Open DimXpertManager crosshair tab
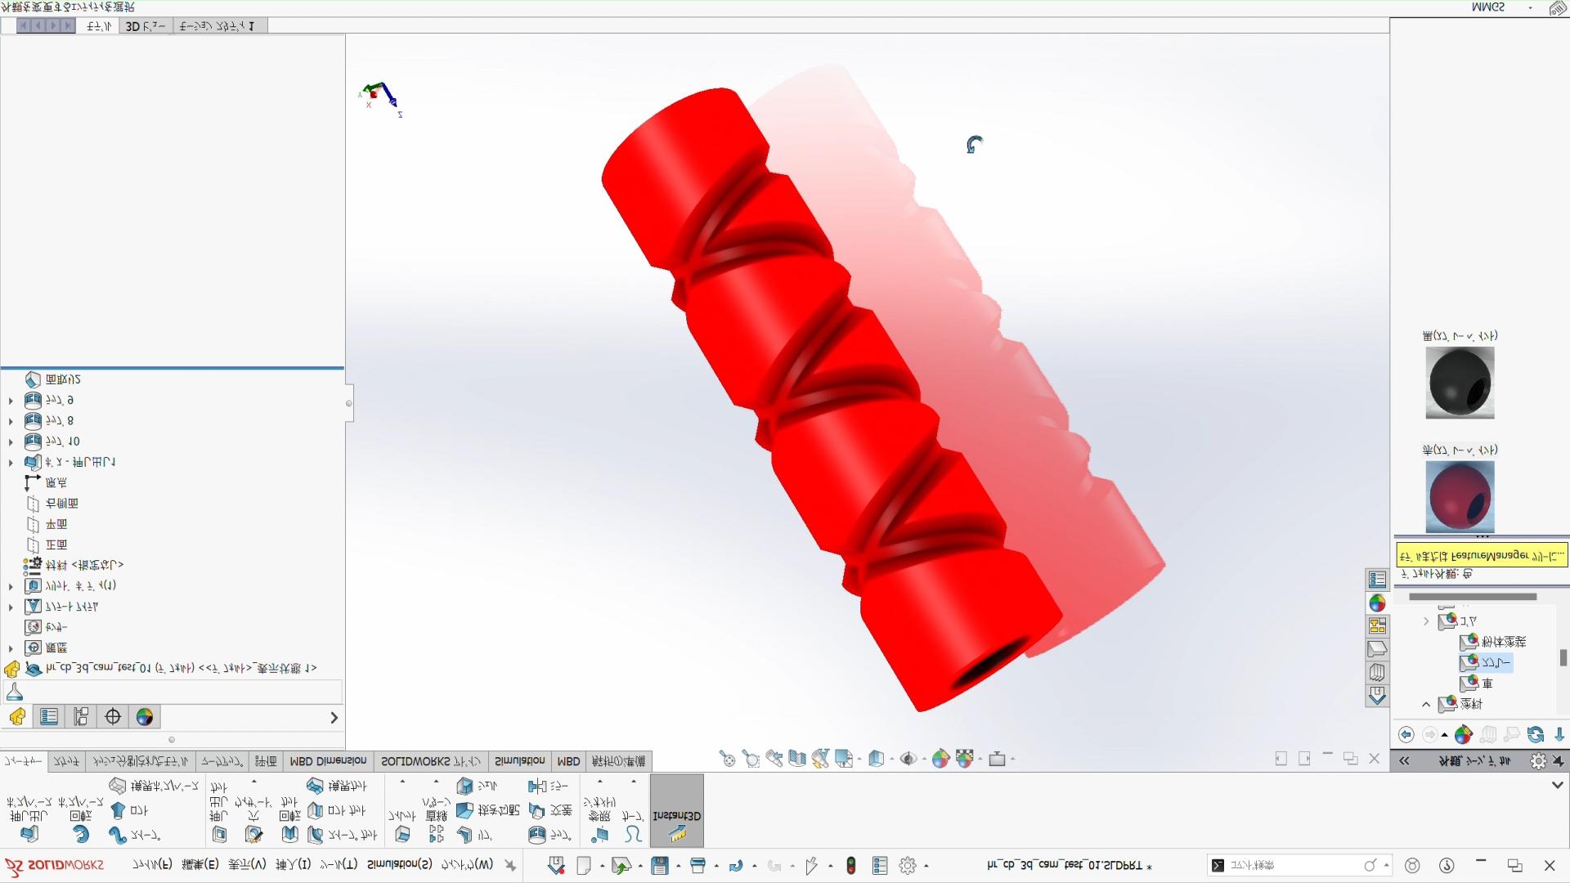Image resolution: width=1570 pixels, height=883 pixels. 113,717
